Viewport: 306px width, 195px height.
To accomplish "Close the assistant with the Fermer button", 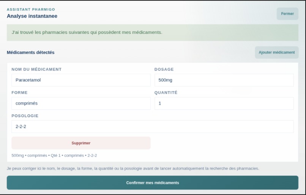I will 287,14.
